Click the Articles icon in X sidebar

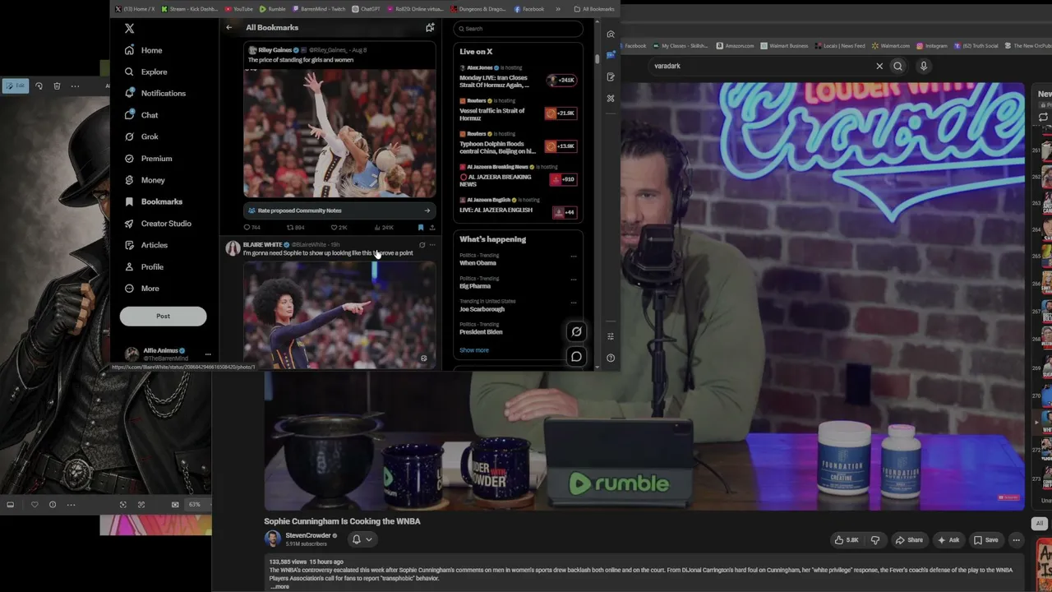point(129,245)
